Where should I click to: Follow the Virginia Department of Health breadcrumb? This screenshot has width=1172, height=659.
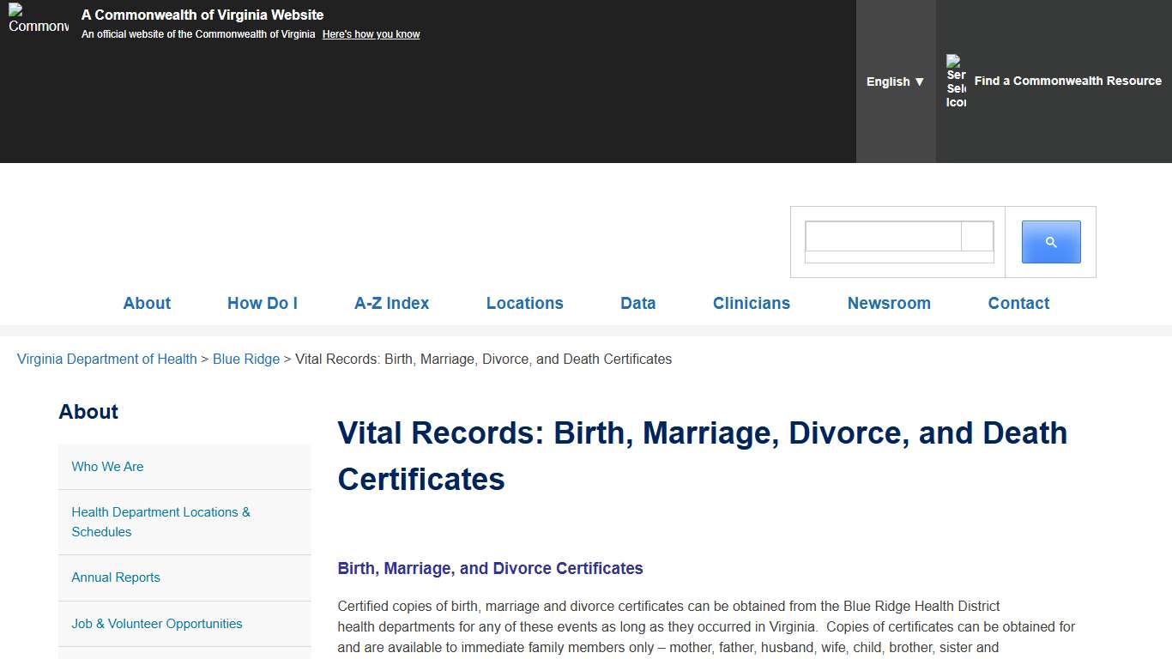106,359
